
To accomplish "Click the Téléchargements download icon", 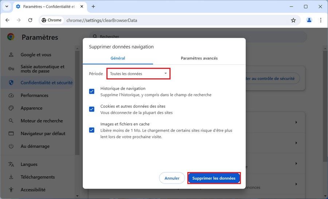I will coord(11,177).
